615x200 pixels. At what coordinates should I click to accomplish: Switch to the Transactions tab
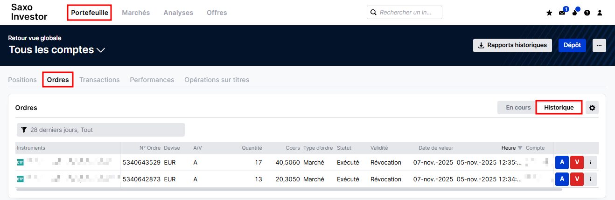pos(99,80)
